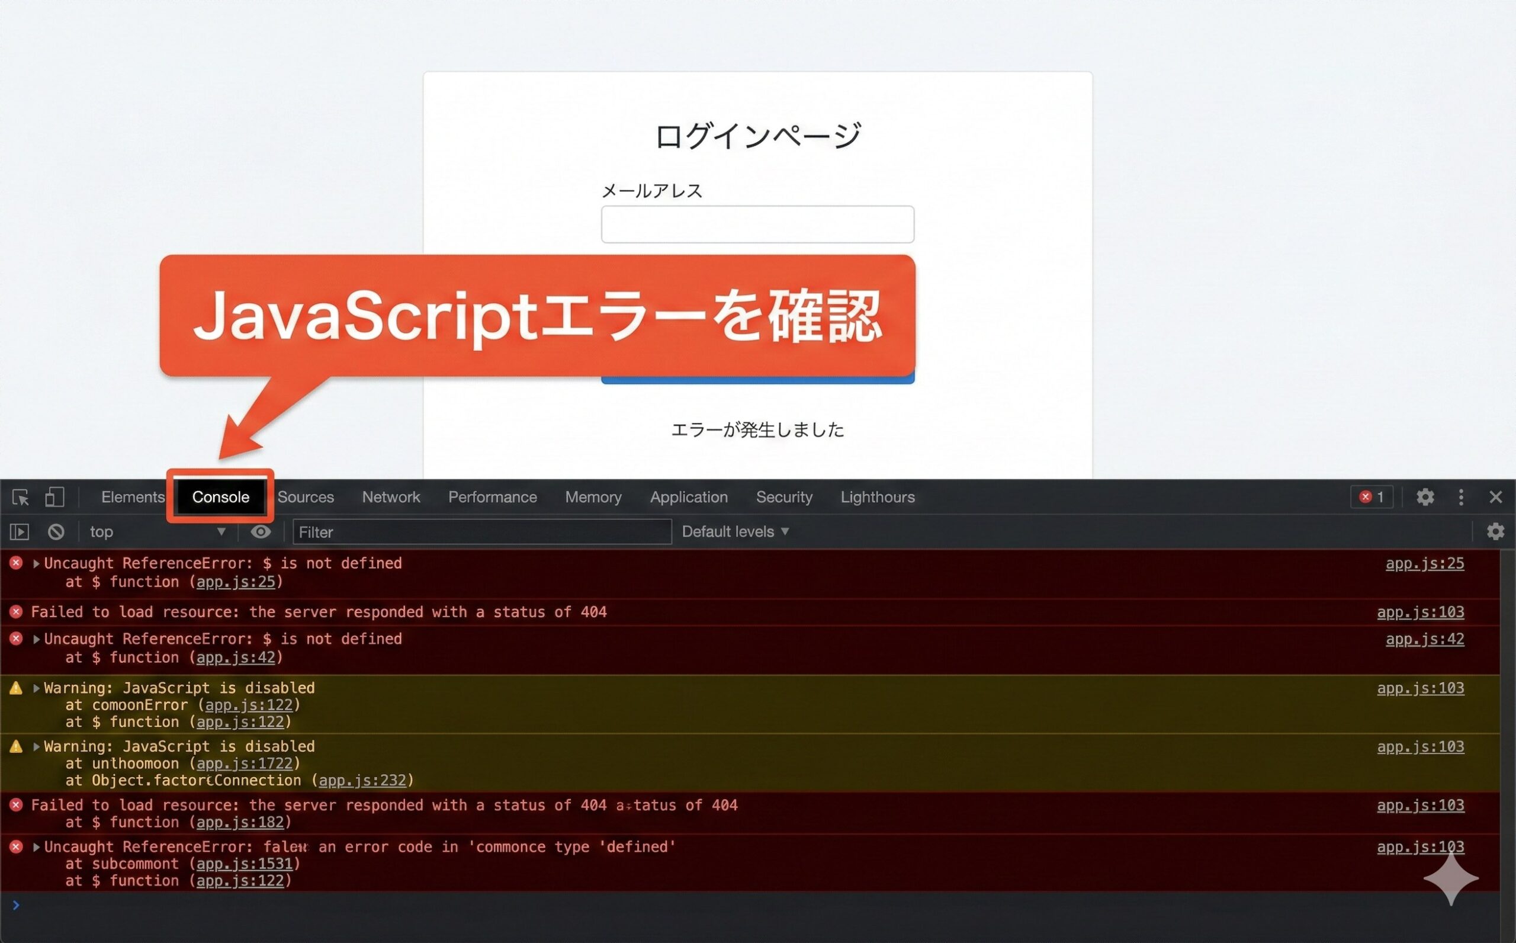The width and height of the screenshot is (1516, 943).
Task: Switch to the Network tab
Action: [x=391, y=497]
